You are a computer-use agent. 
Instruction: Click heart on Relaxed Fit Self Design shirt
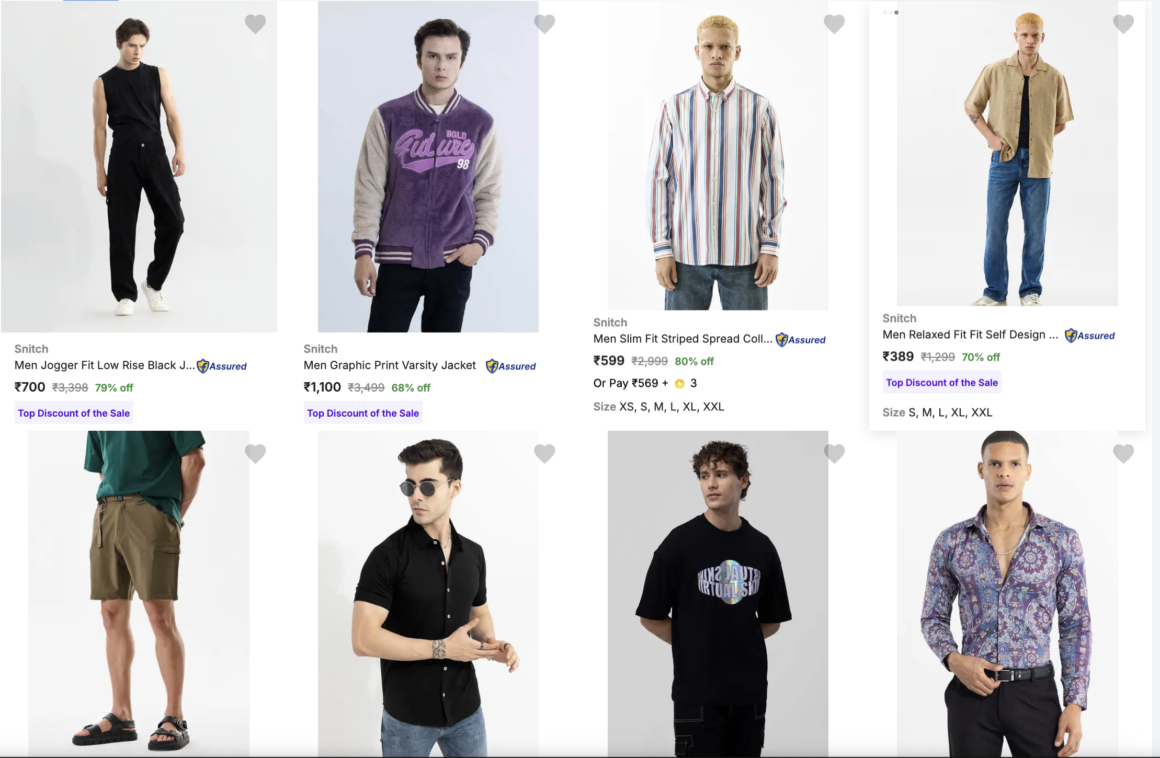1123,24
